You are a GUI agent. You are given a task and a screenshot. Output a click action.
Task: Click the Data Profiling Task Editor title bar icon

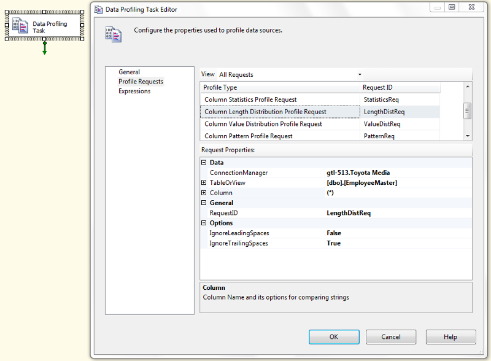[99, 9]
